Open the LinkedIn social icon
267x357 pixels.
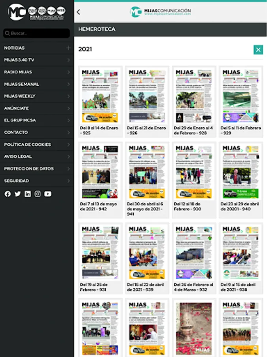tap(28, 194)
